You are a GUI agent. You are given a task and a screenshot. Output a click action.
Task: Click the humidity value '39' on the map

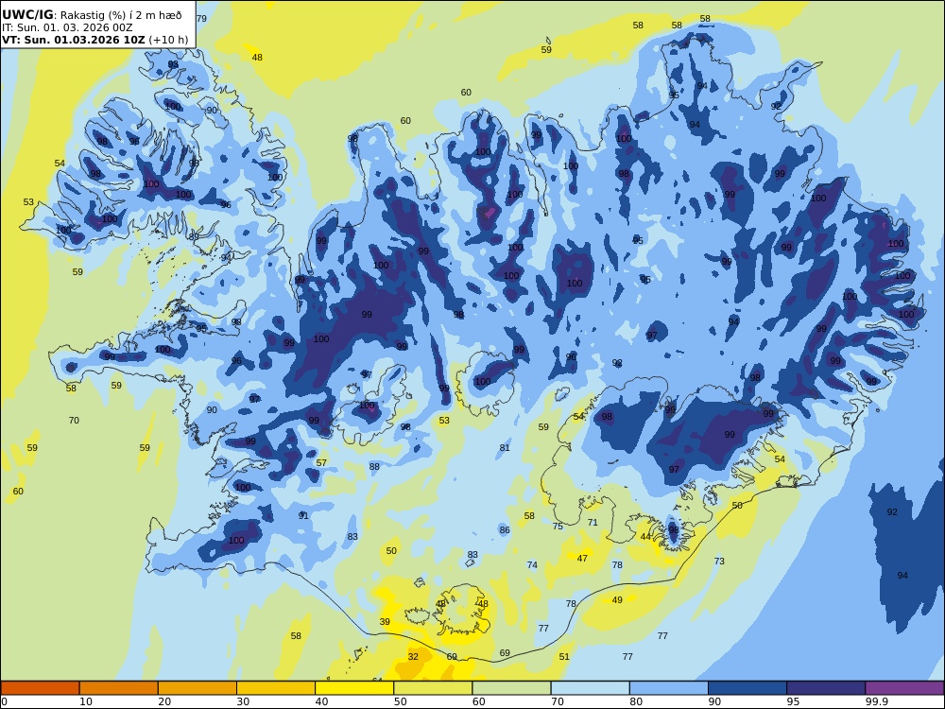coord(385,622)
